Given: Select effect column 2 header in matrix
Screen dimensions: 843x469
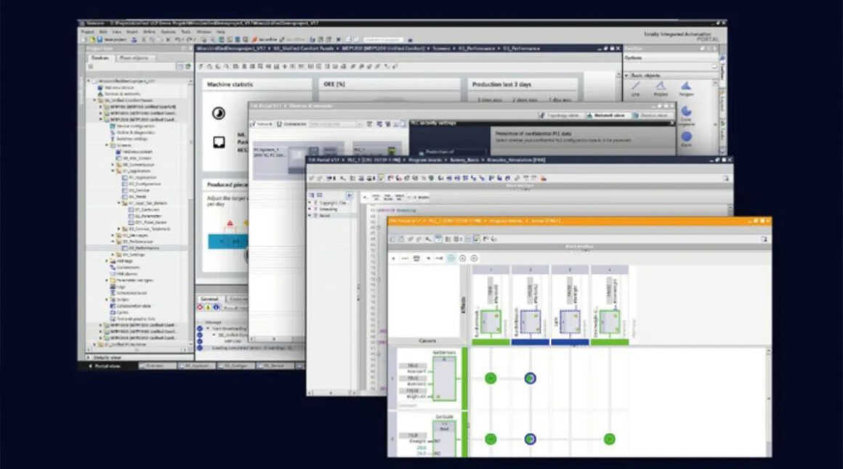Looking at the screenshot, I should click(x=530, y=269).
